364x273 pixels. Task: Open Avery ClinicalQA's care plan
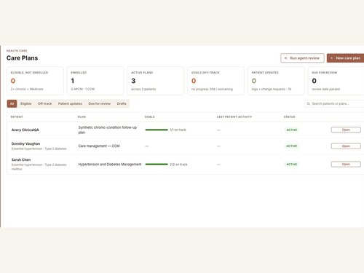(346, 130)
